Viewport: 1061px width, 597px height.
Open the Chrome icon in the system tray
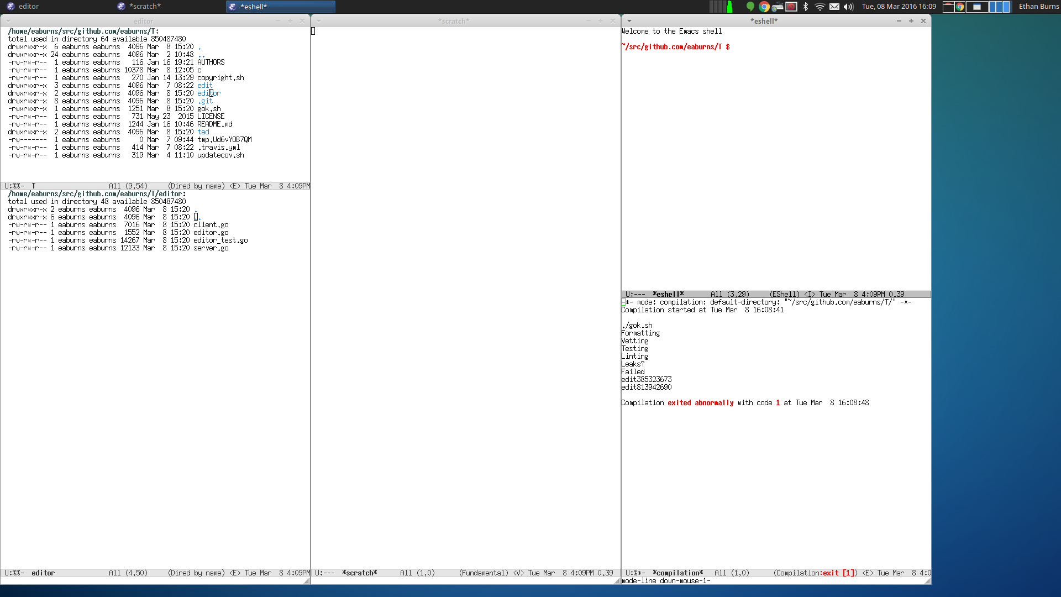[x=764, y=7]
